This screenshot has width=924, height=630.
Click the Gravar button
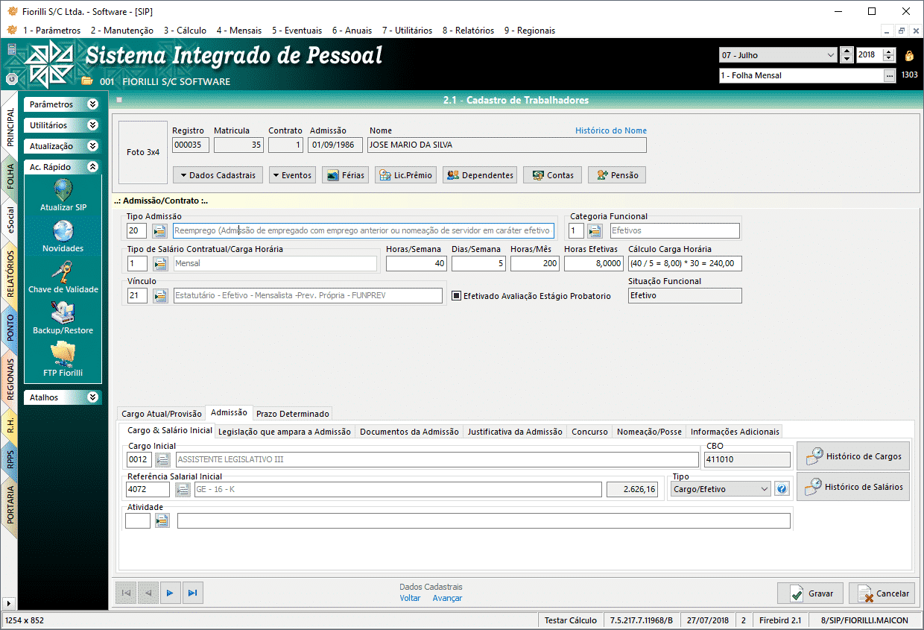coord(810,593)
